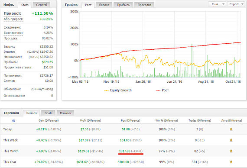Click the +29.07% gain for This Year
The height and width of the screenshot is (168, 247).
tap(41, 162)
